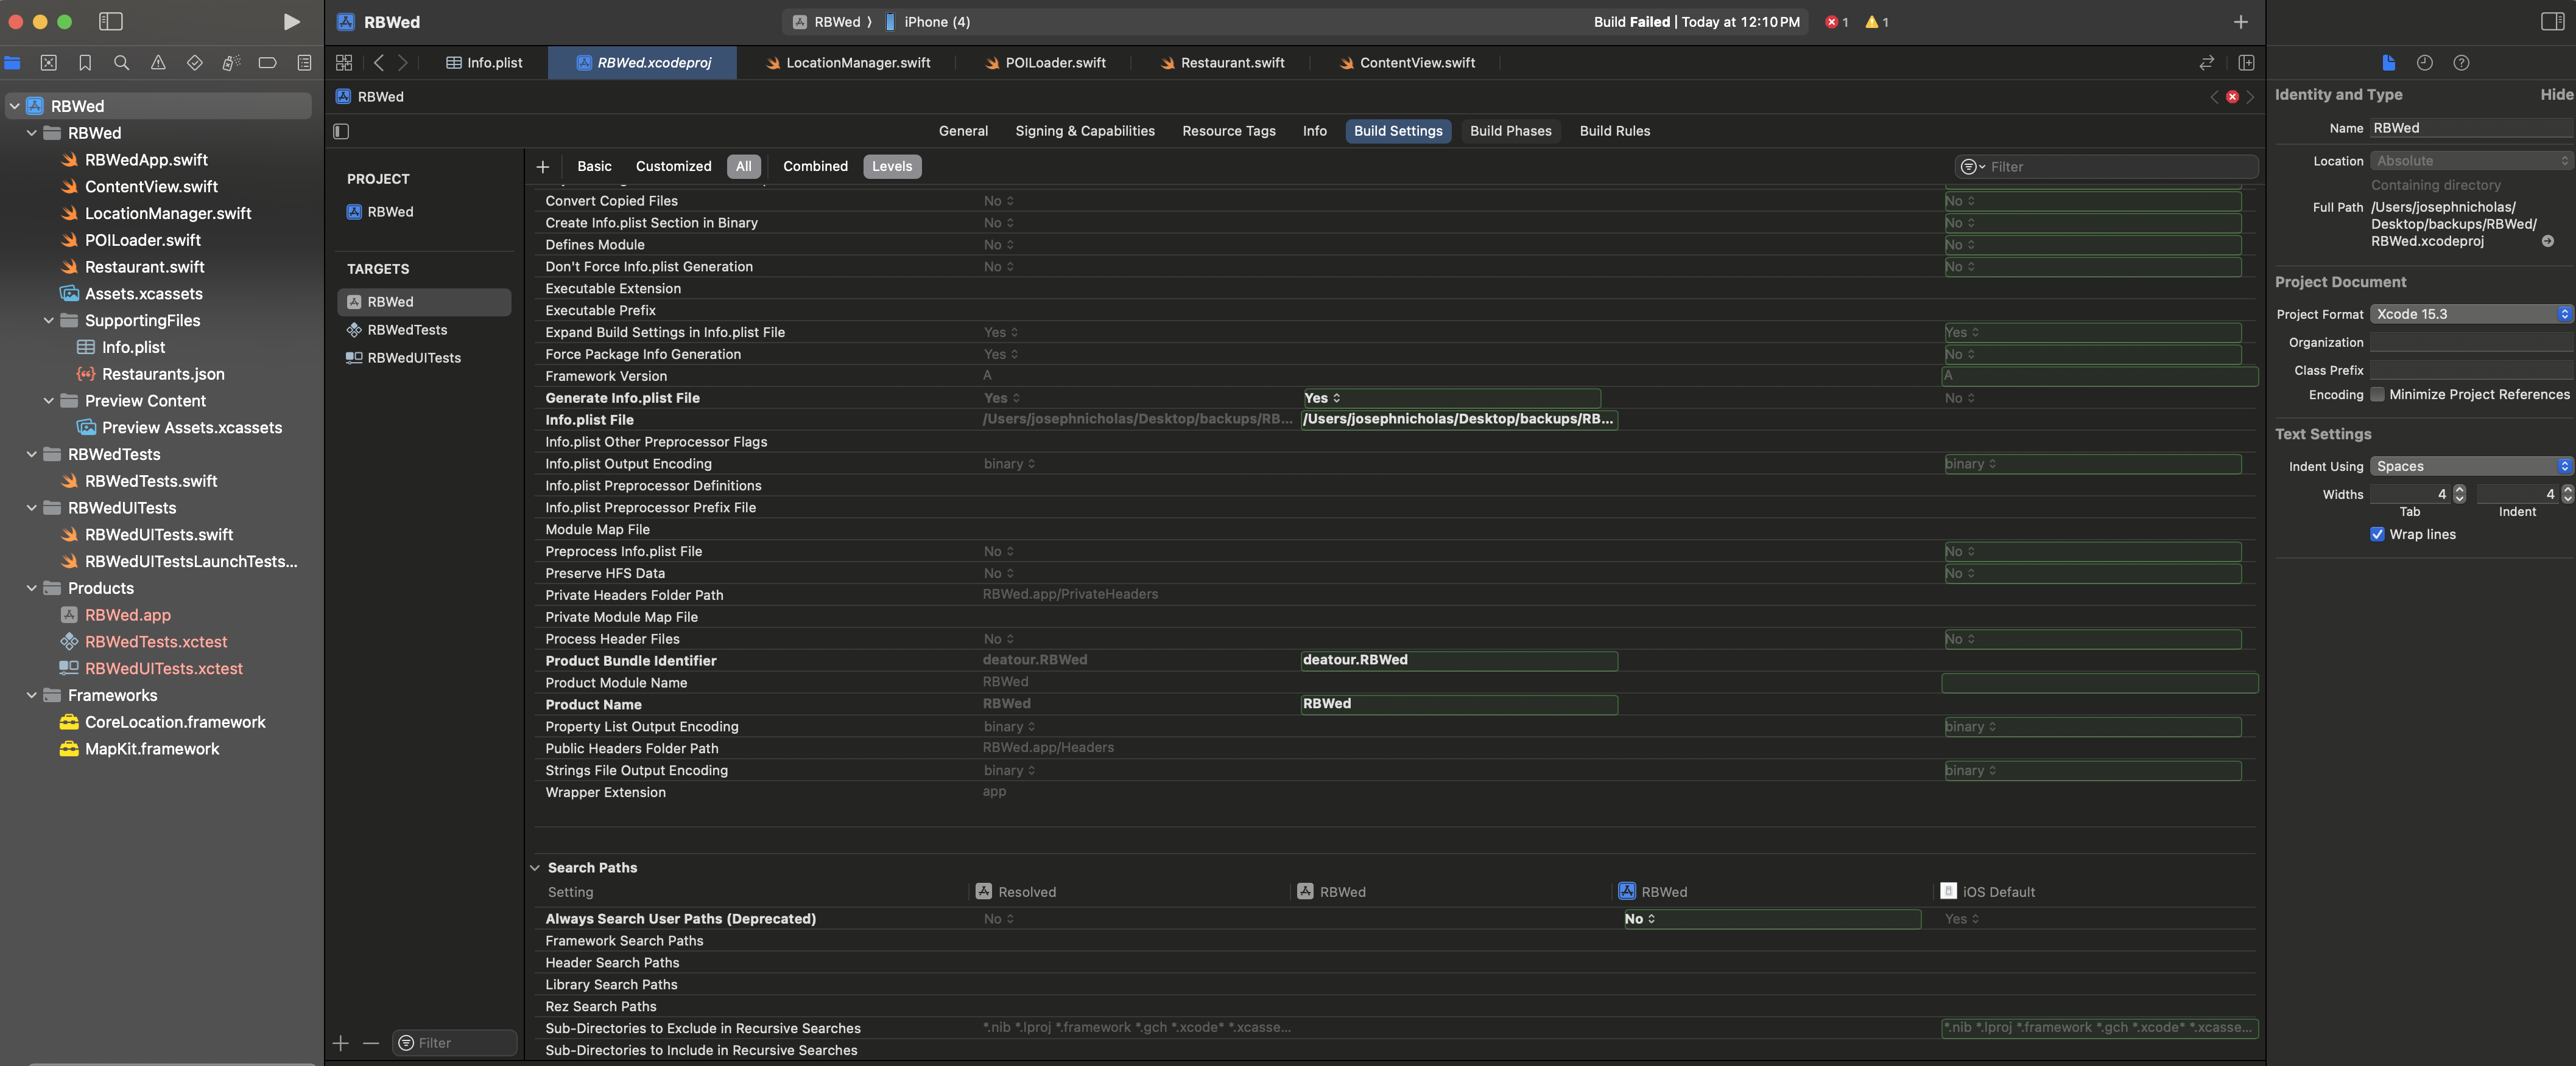
Task: Switch to ContentView.swift editor tab
Action: point(1408,63)
